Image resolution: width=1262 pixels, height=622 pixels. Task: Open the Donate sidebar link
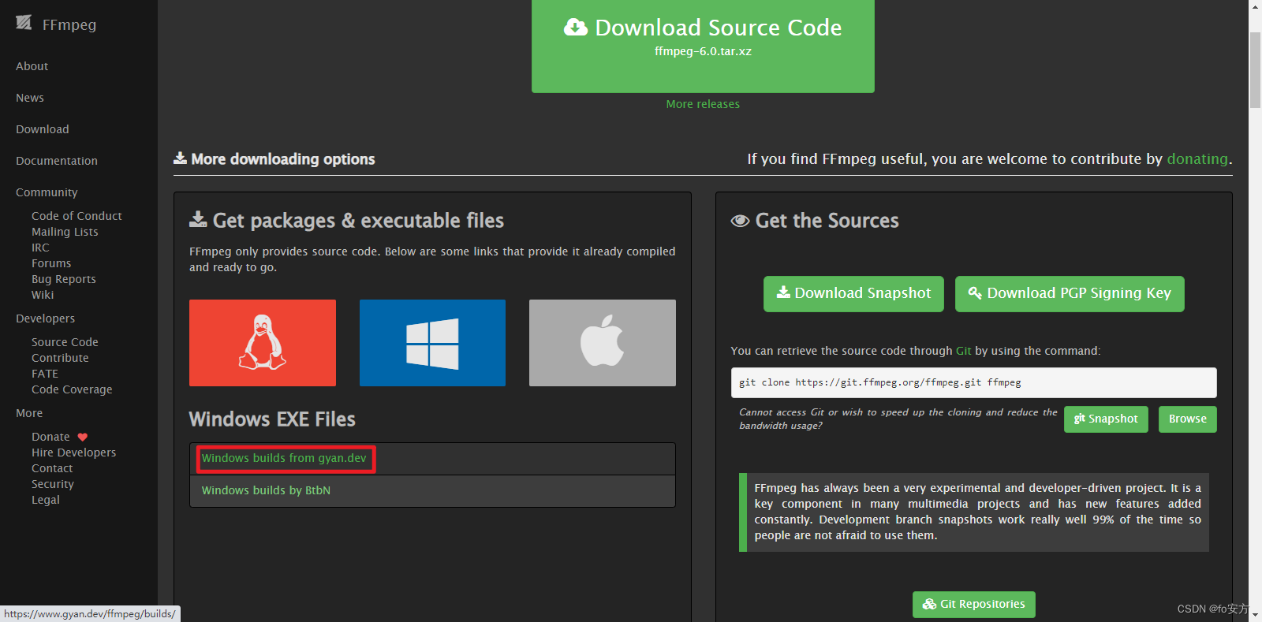click(x=50, y=437)
